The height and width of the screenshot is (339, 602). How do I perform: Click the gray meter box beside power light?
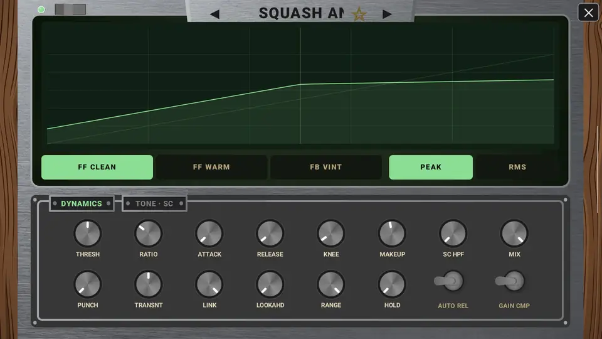(x=70, y=9)
